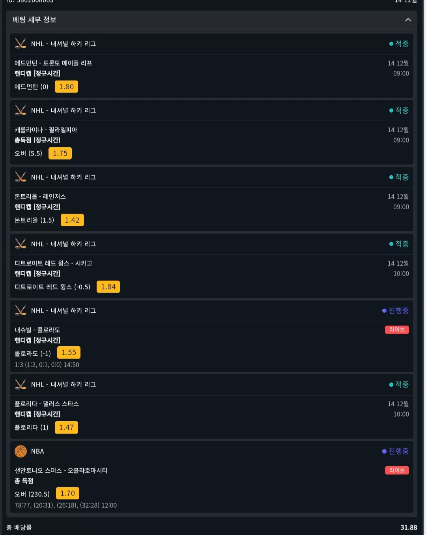Click the 1.80 odds badge for 에드먼턴

[66, 86]
